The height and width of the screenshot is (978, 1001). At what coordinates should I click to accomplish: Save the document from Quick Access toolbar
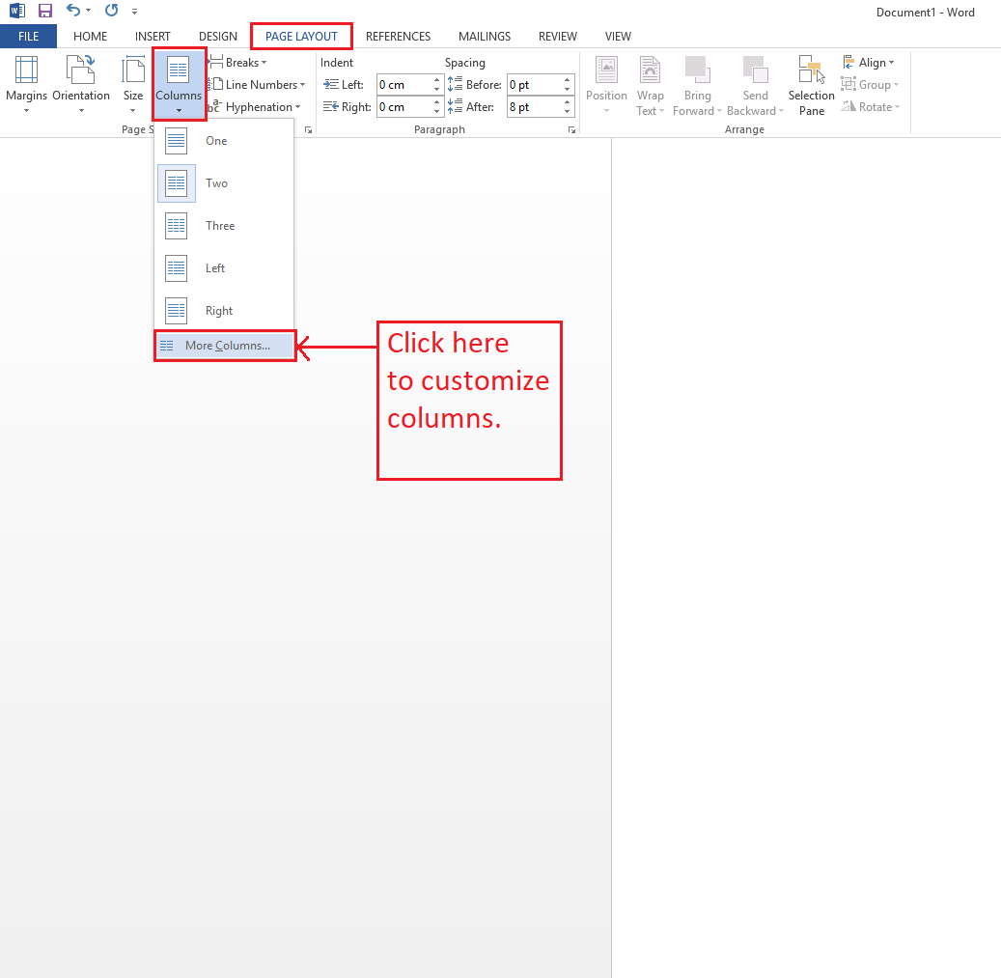click(x=44, y=11)
